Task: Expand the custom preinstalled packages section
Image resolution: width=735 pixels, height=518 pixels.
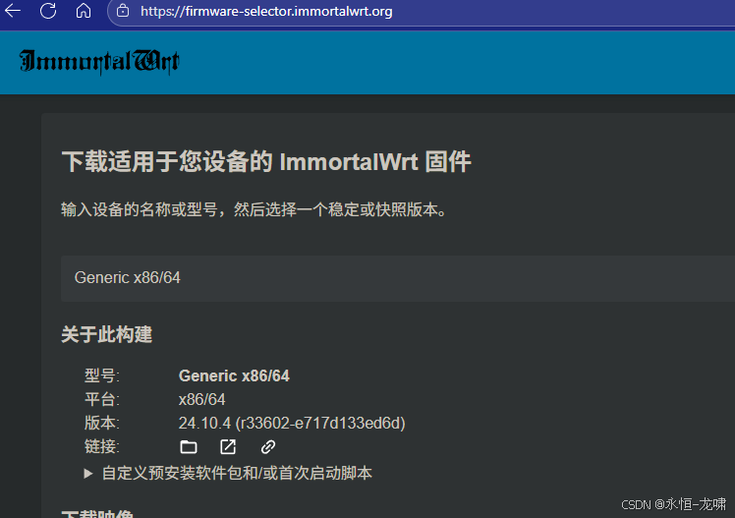Action: tap(228, 473)
